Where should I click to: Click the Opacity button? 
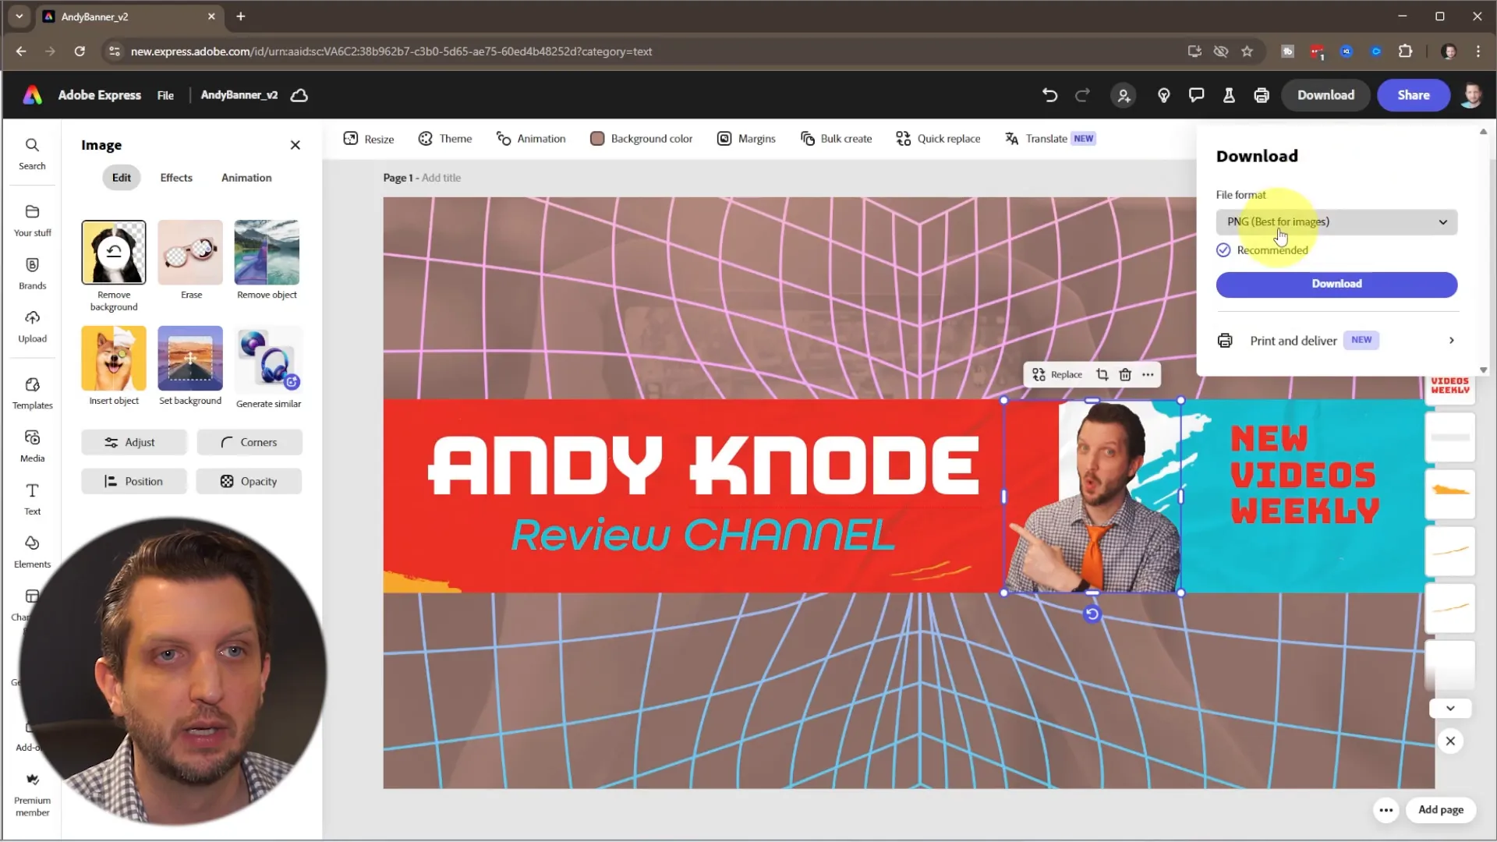(249, 482)
